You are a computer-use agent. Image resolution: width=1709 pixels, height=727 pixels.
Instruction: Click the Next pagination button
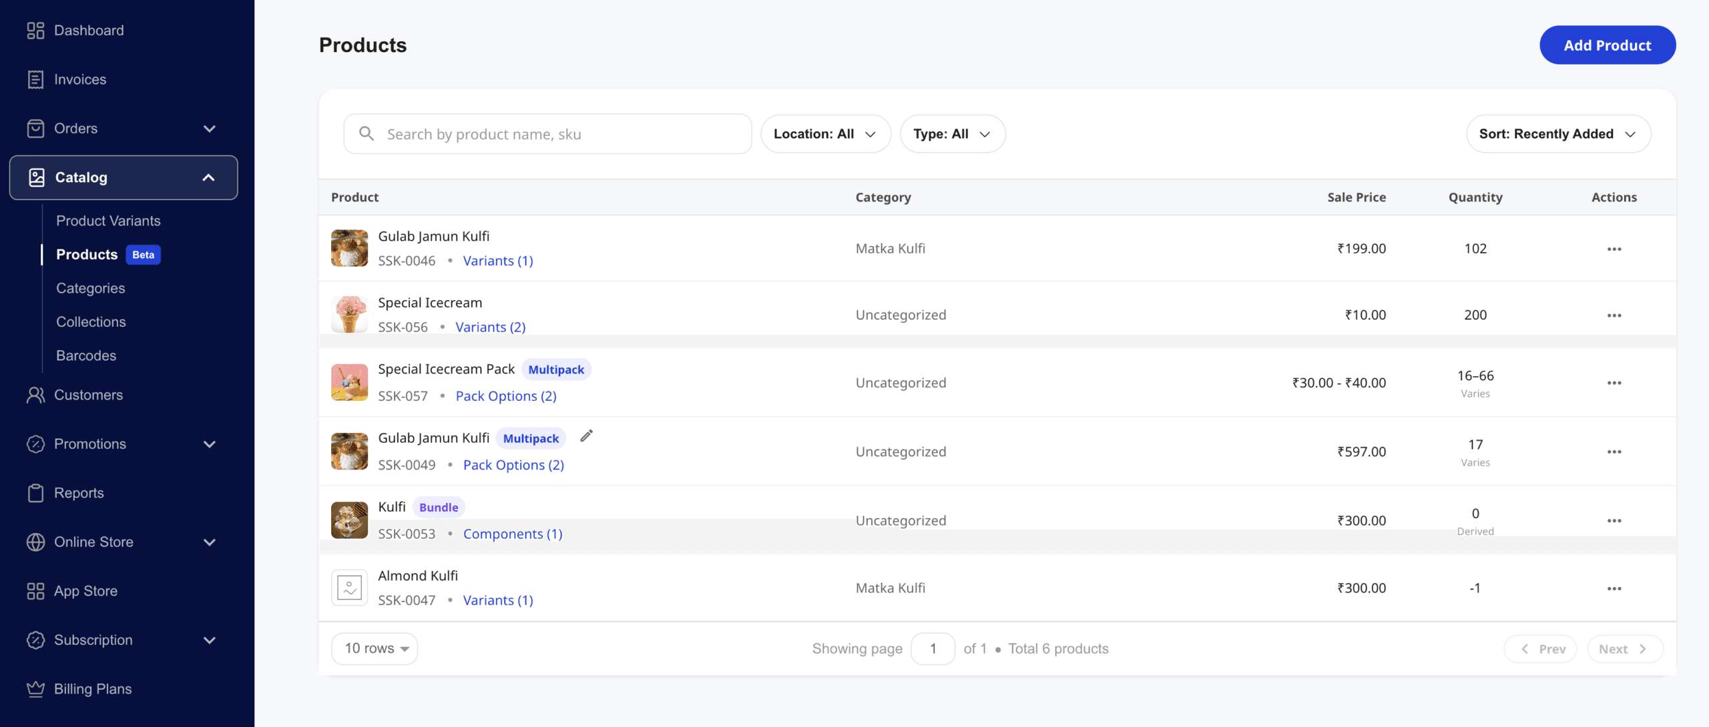coord(1625,649)
